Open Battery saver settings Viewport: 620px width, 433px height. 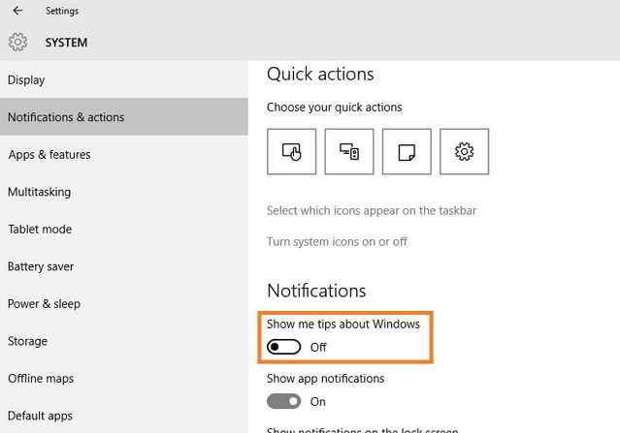tap(124, 266)
